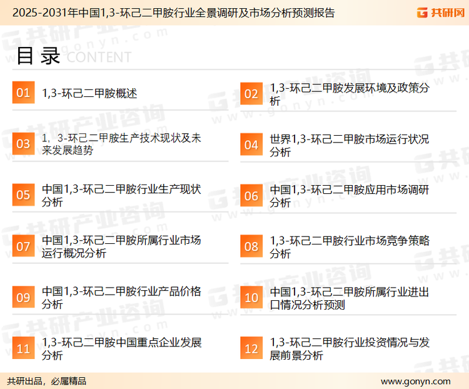This screenshot has height=389, width=469.
Task: Click the CONTENT subtitle text
Action: coord(99,57)
